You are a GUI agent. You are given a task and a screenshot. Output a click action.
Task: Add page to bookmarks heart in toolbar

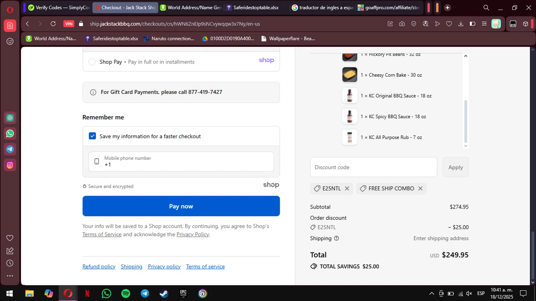pos(449,24)
